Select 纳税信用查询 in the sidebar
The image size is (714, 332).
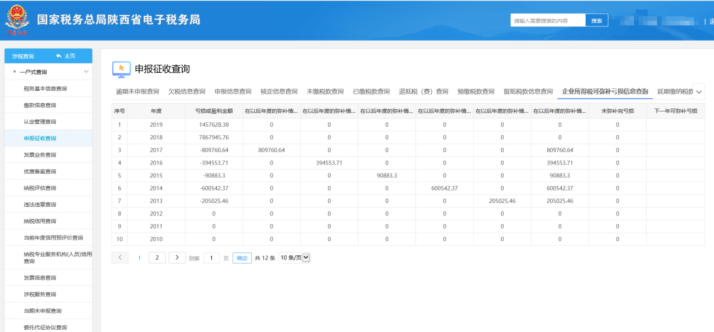tap(40, 221)
